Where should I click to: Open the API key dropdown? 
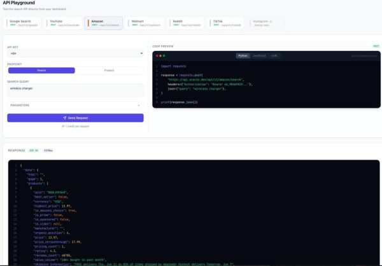coord(75,53)
